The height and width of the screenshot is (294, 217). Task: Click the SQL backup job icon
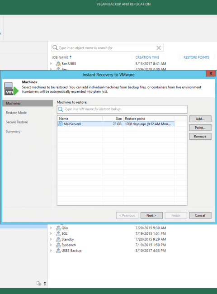pos(58,234)
